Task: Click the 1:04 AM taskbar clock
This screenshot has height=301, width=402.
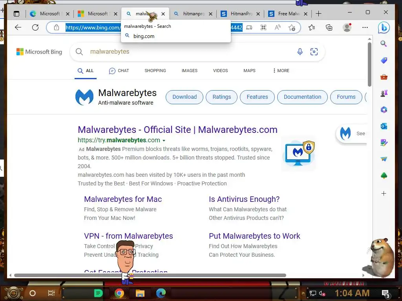Action: (352, 293)
